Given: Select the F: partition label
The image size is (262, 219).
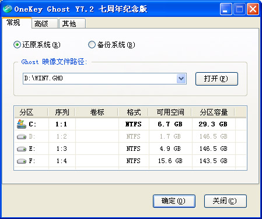Looking at the screenshot, I should tap(32, 161).
